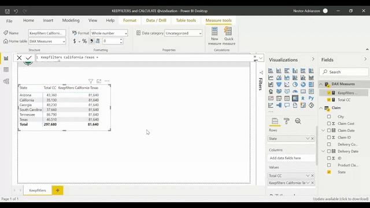
Task: Switch to Model view in sidebar
Action: coord(6,81)
